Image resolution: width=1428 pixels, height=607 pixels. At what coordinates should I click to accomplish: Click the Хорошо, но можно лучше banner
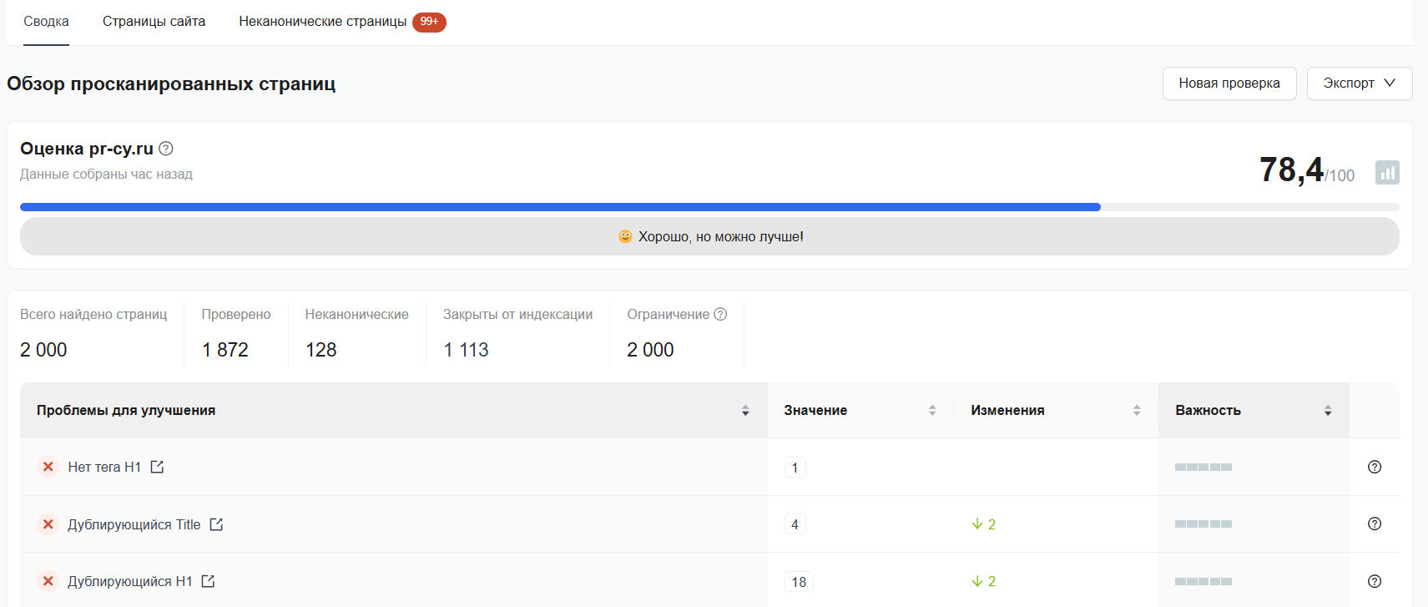[709, 236]
